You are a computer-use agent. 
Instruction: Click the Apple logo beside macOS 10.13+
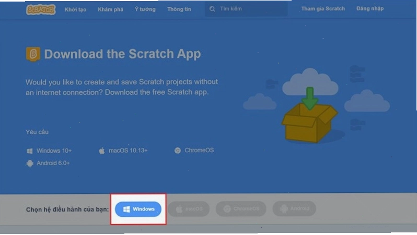(x=102, y=151)
